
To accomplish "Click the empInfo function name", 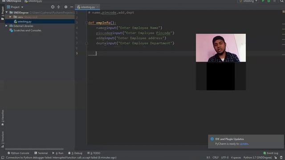I will tap(103, 23).
